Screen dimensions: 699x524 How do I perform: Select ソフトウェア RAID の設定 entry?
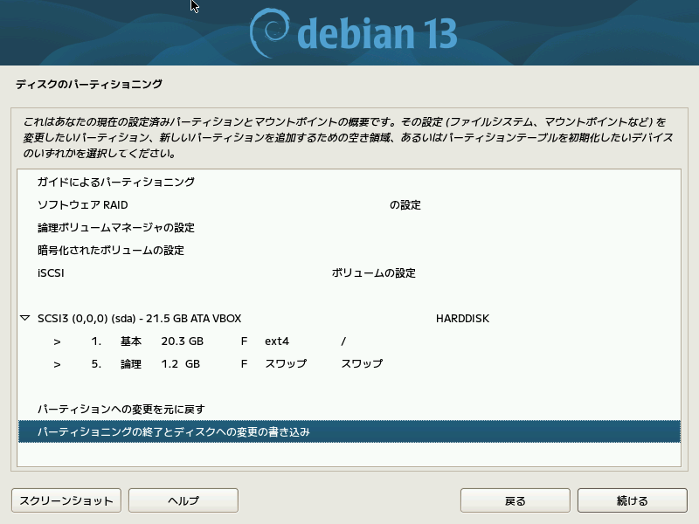coord(349,204)
